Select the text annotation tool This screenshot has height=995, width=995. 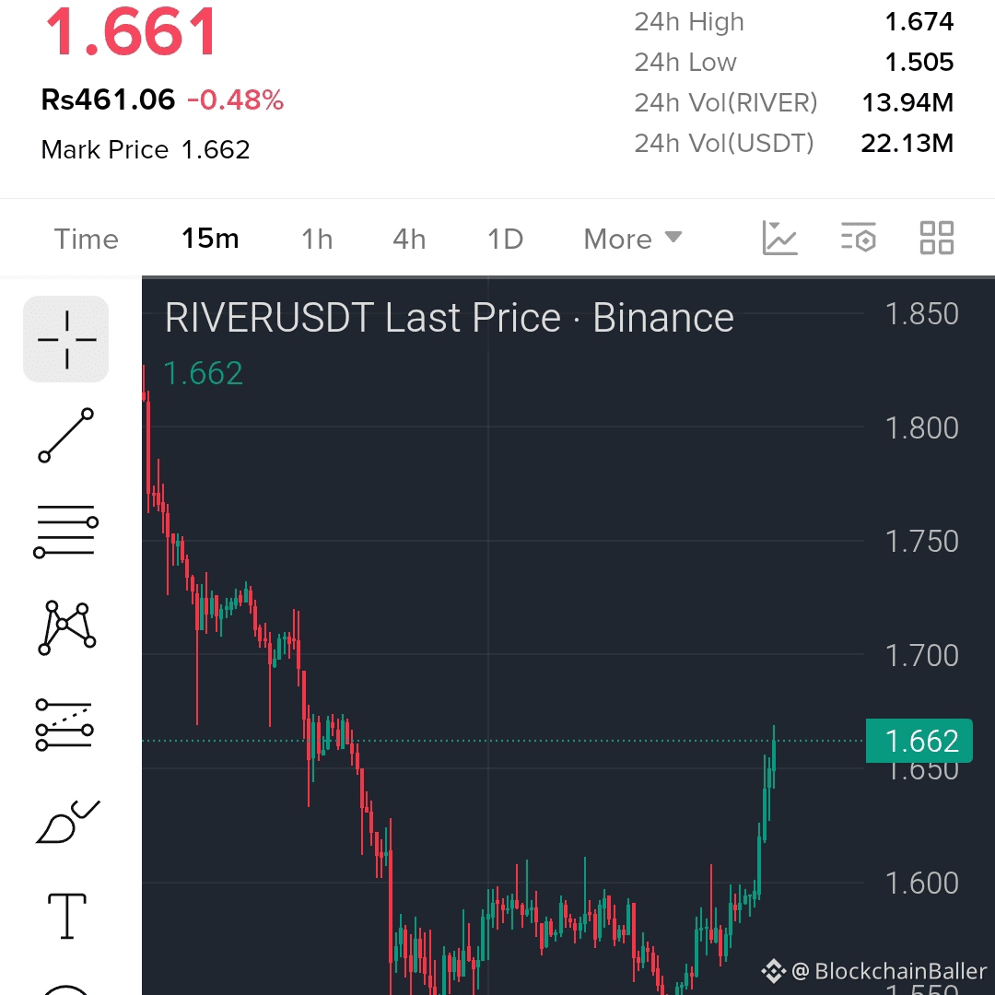click(67, 916)
